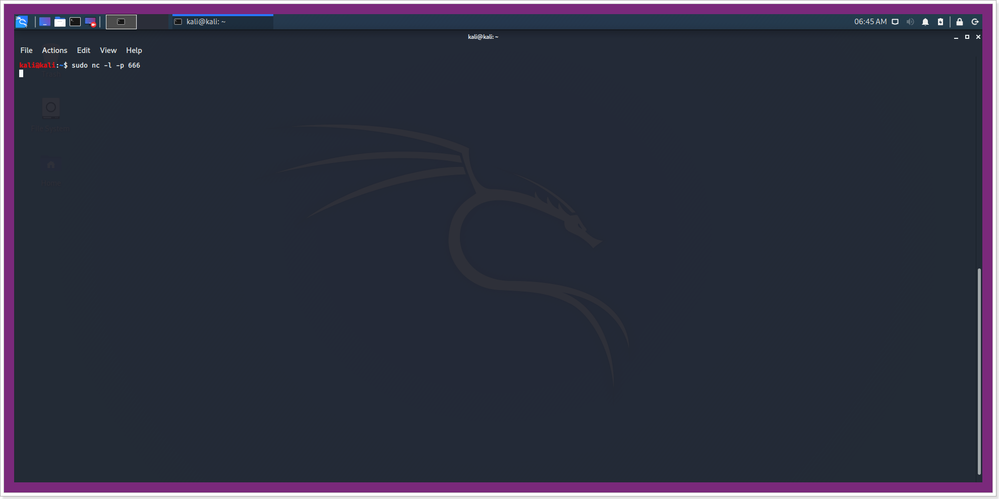Maximize the terminal window

click(967, 37)
